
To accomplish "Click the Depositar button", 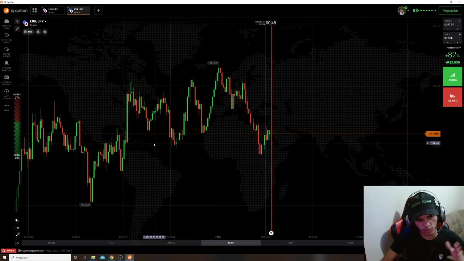I will (x=450, y=11).
